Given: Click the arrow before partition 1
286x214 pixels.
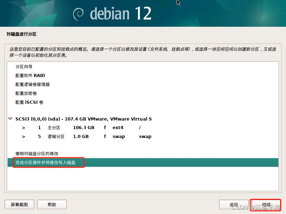Looking at the screenshot, I should coord(24,128).
